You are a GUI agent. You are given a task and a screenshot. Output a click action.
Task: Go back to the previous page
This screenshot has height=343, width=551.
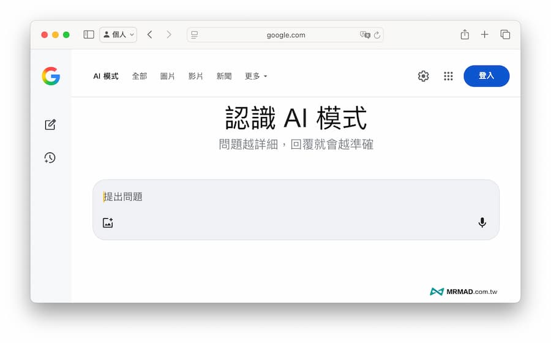click(x=150, y=34)
